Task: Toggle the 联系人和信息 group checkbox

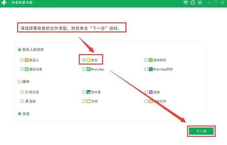Action: pyautogui.click(x=19, y=50)
